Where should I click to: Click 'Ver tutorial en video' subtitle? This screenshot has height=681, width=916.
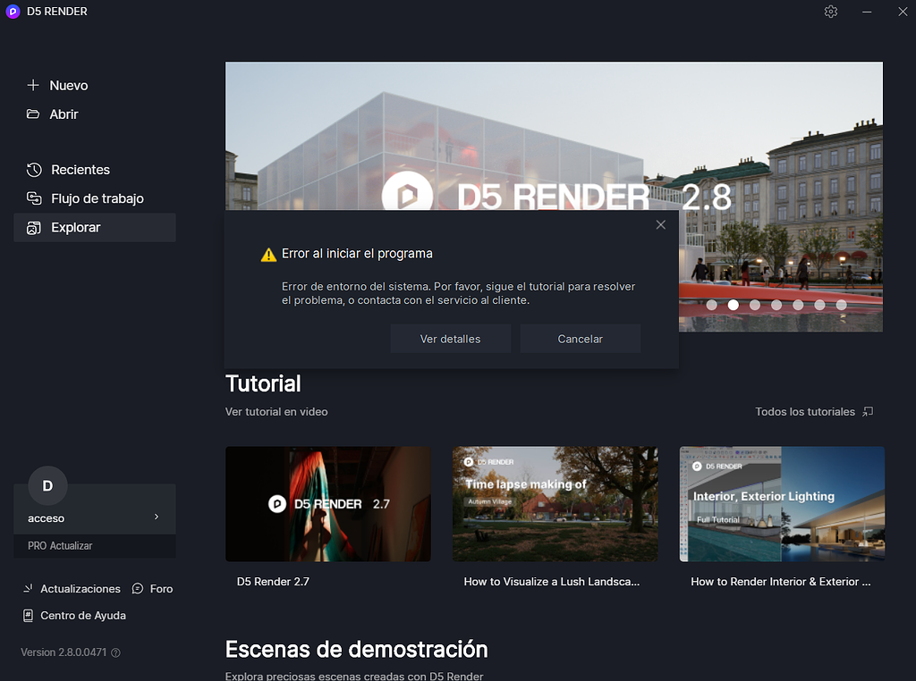coord(276,411)
